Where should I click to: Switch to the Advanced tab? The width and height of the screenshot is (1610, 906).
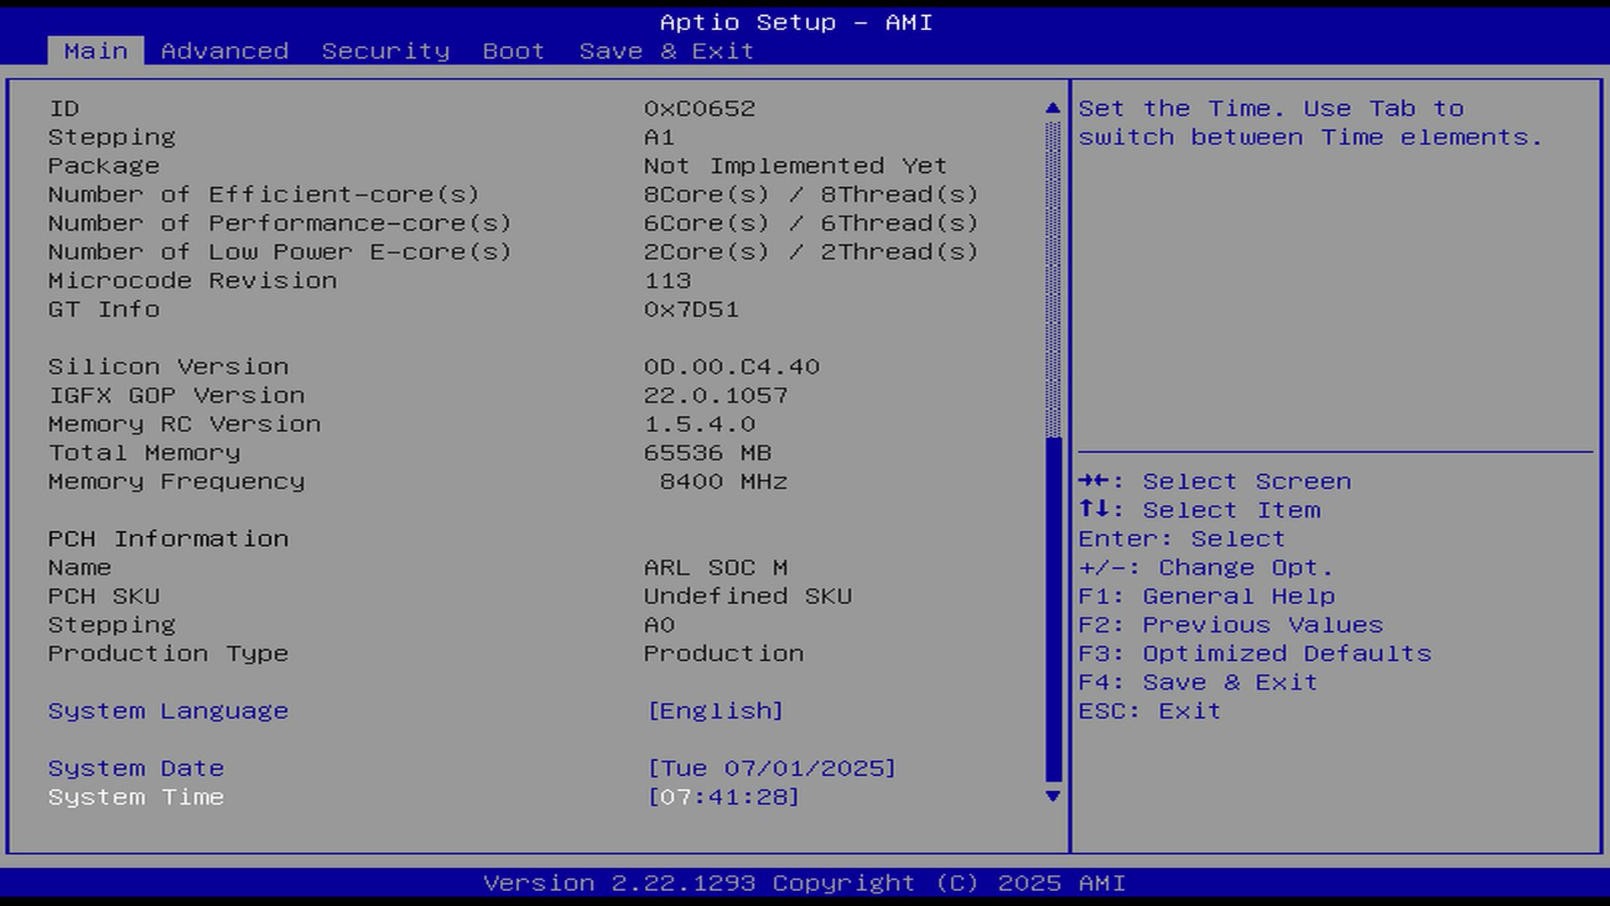[225, 51]
